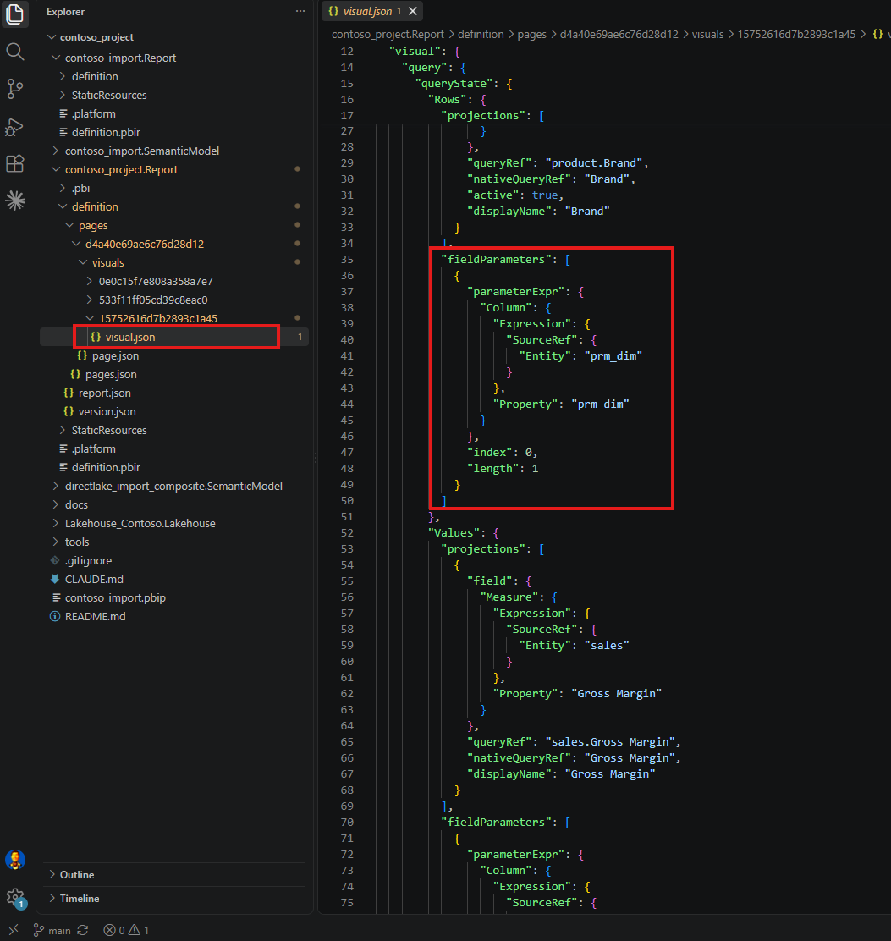Open the .gitignore file
This screenshot has height=941, width=891.
88,560
